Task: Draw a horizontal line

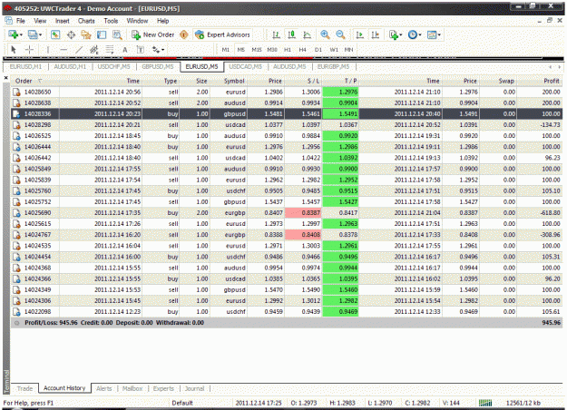Action: (64, 50)
